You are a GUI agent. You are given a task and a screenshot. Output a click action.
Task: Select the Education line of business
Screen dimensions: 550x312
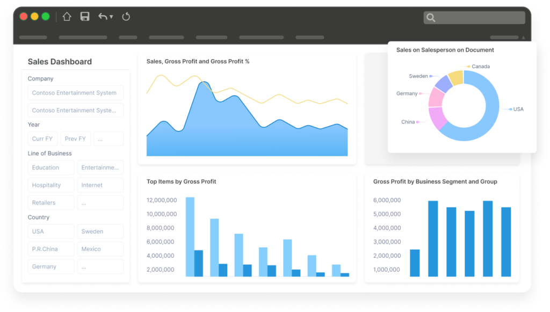tap(50, 167)
